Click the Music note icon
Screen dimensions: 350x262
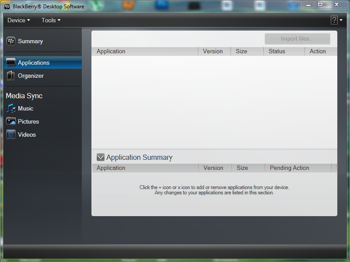click(10, 108)
